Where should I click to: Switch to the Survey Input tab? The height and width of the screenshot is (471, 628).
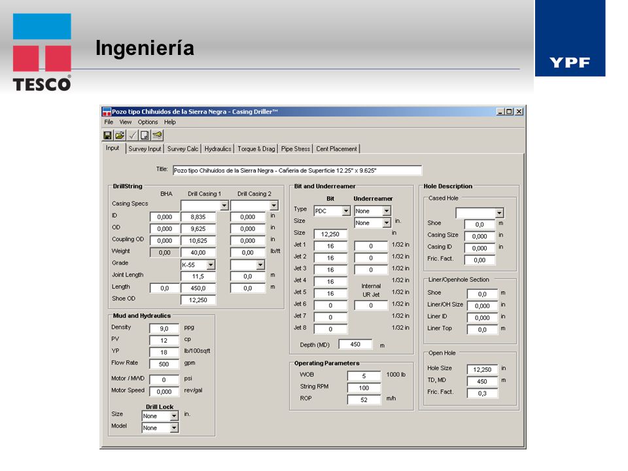(x=145, y=149)
